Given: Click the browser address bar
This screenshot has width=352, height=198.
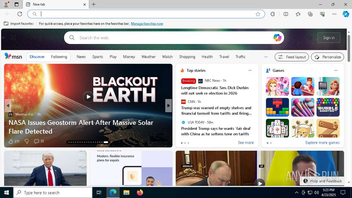Looking at the screenshot, I should click(x=146, y=14).
